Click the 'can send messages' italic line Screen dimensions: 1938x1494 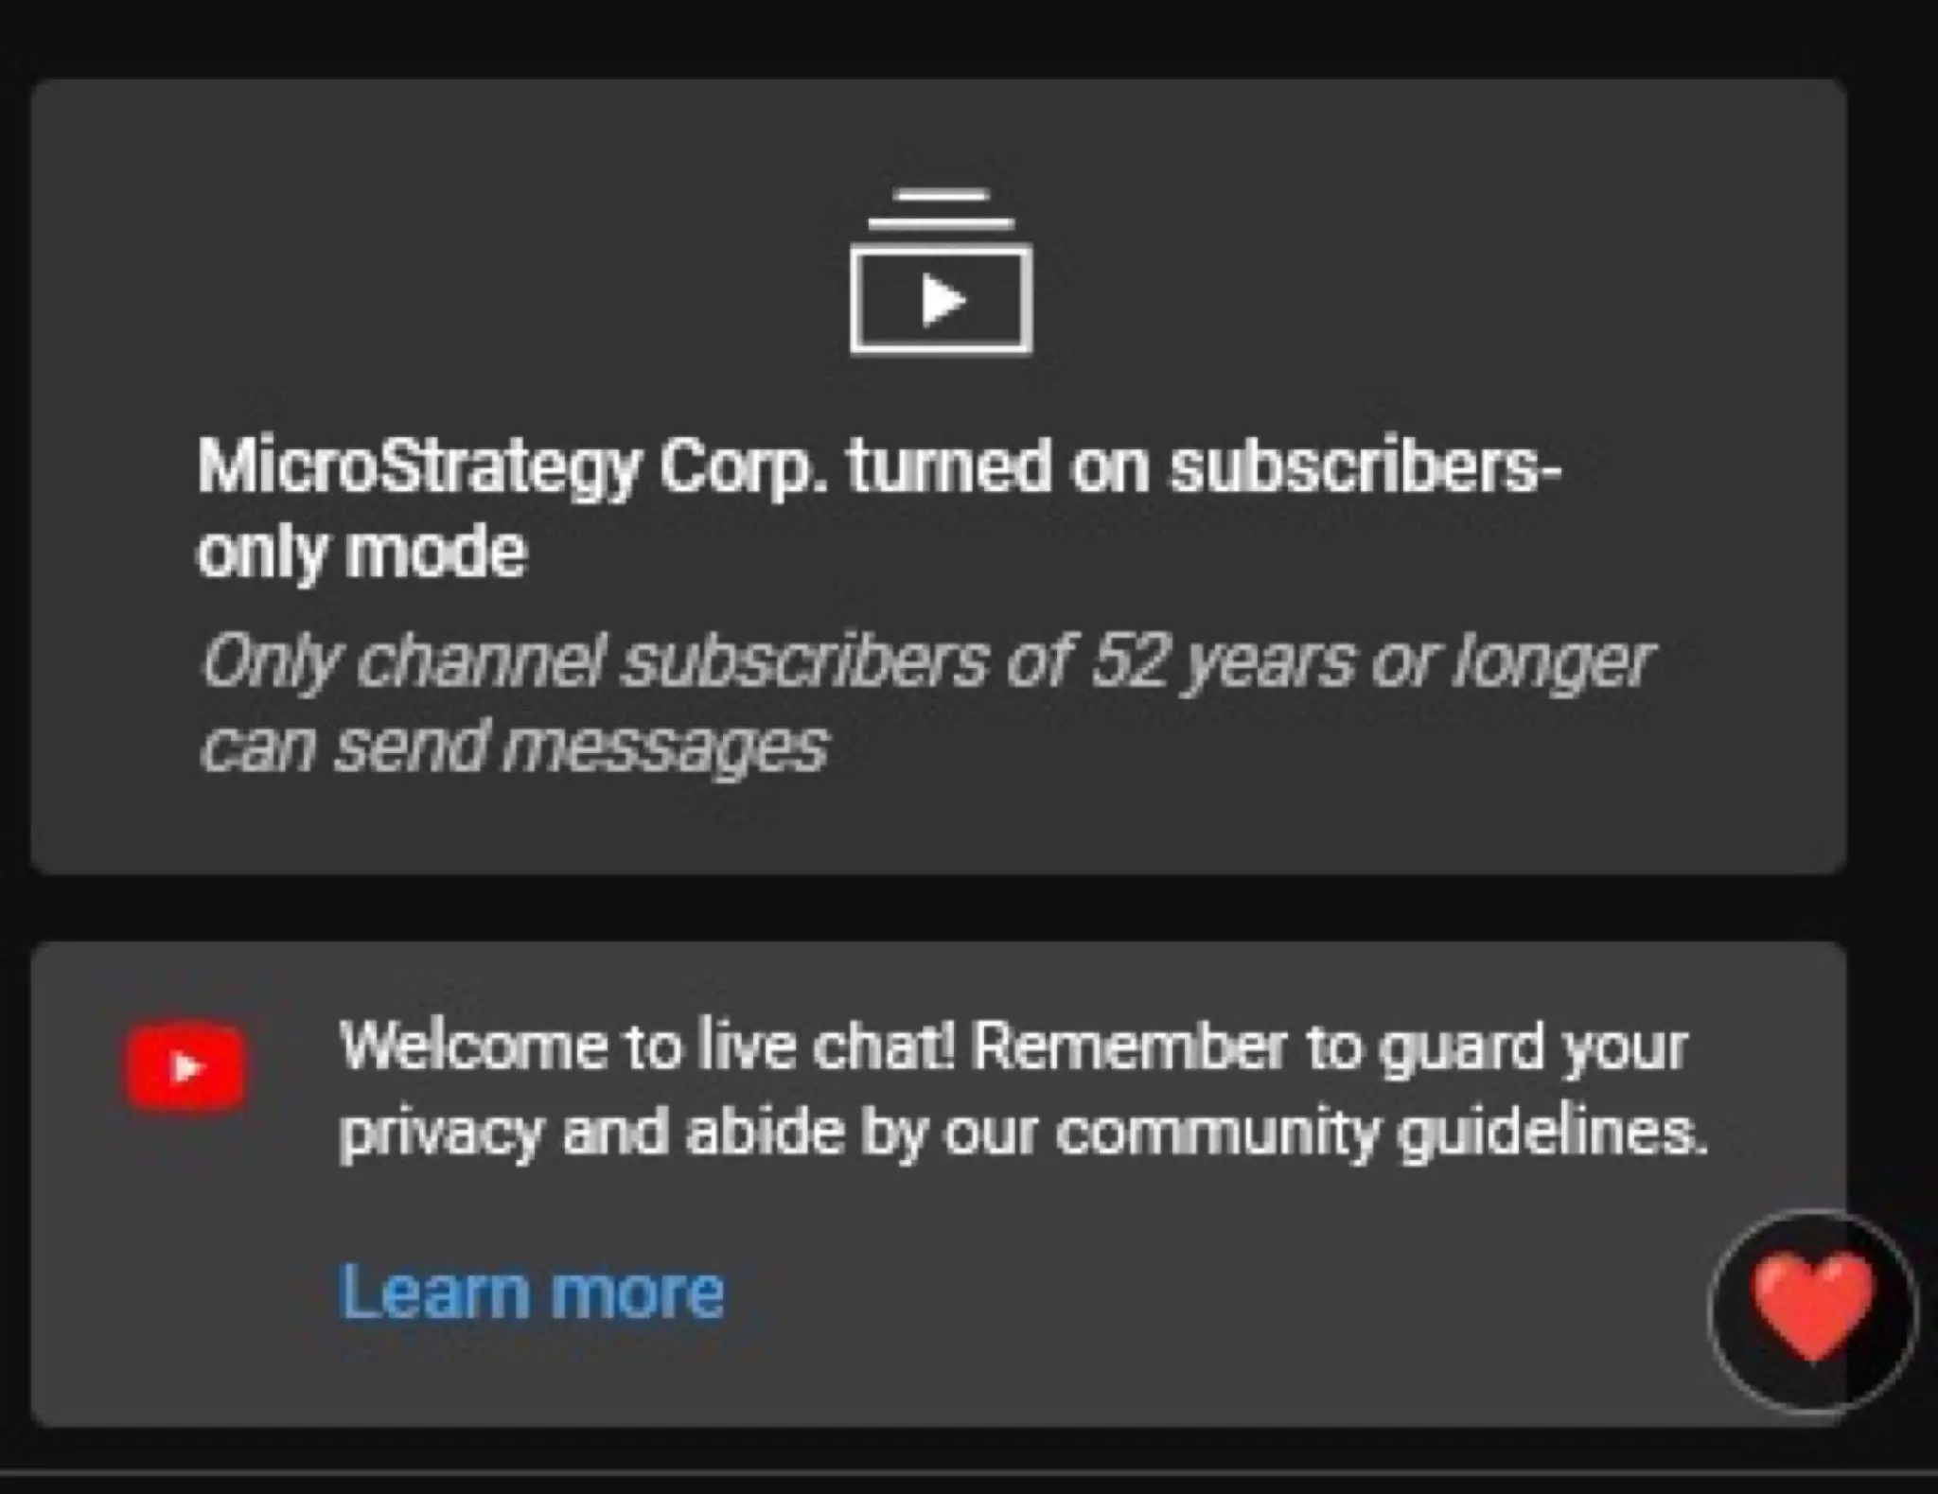[514, 747]
